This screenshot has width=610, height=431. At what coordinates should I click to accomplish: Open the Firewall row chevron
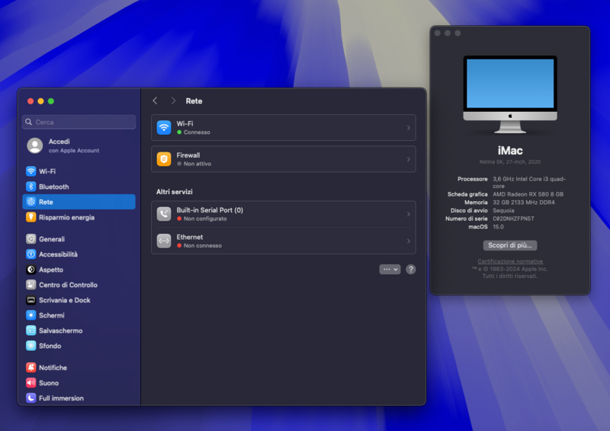click(408, 159)
